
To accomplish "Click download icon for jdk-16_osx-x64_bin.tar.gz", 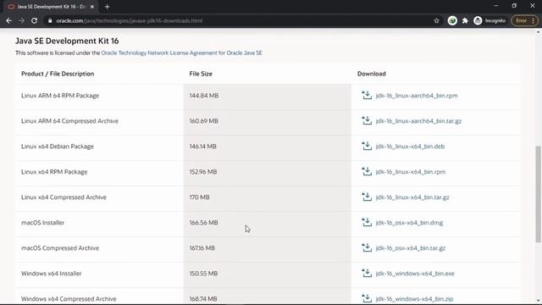I will [x=367, y=247].
